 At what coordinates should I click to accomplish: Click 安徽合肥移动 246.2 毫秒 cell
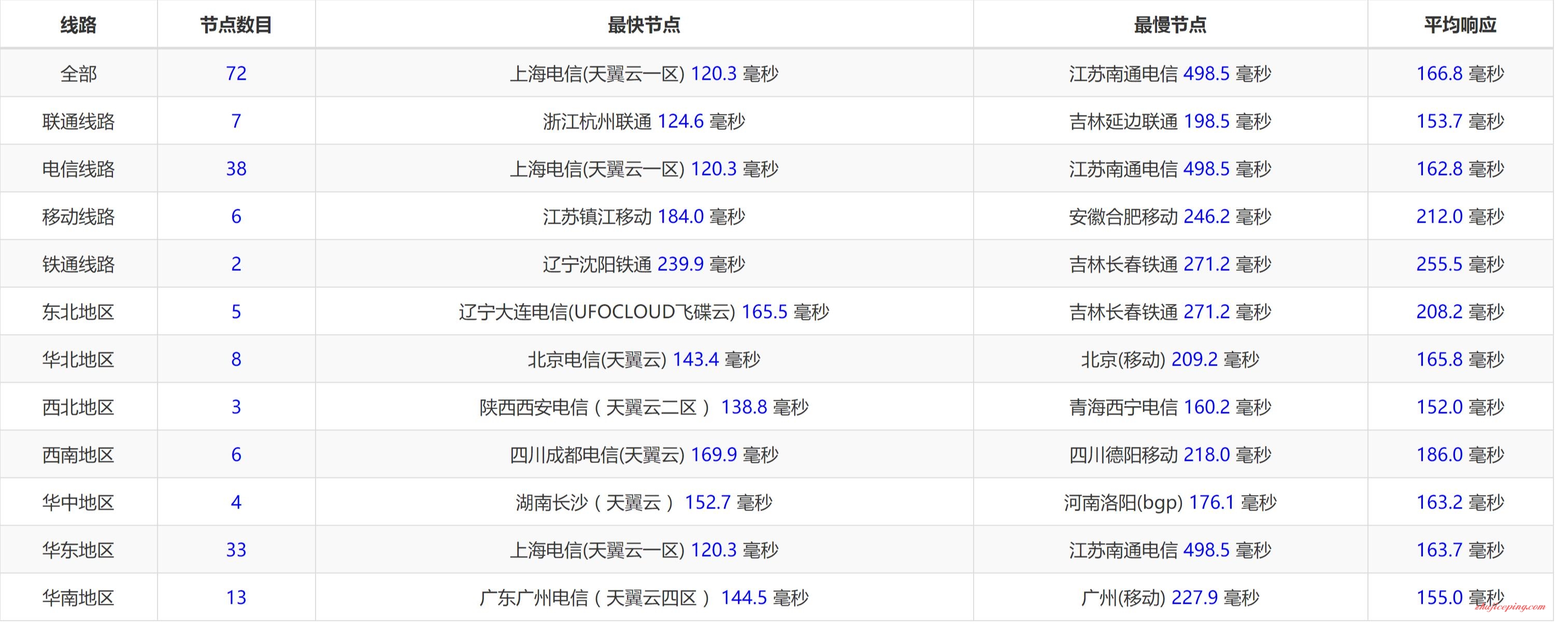[x=1170, y=216]
